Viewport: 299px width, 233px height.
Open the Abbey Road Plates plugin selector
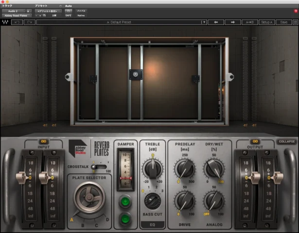17,16
